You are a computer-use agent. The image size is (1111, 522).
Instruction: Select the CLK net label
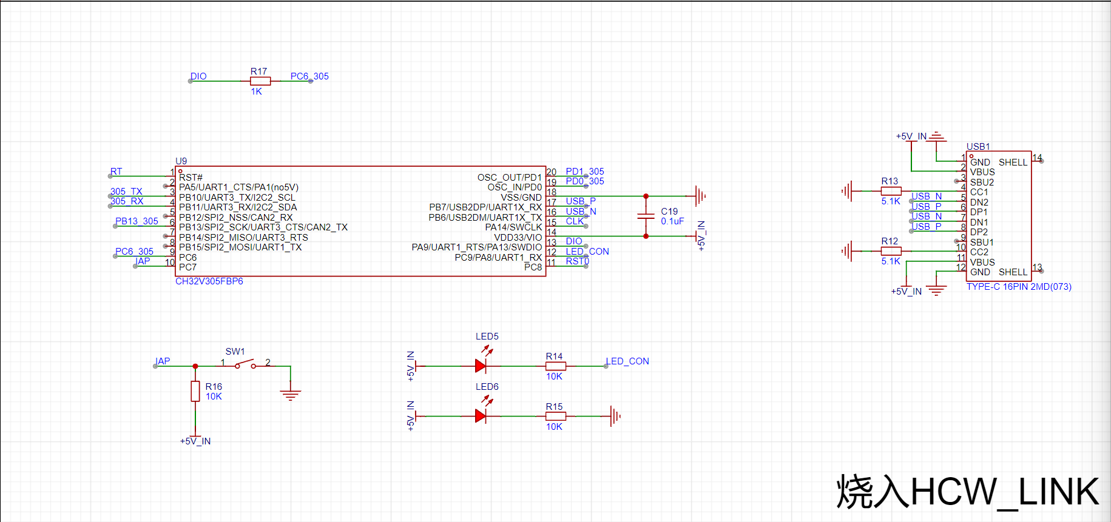(x=575, y=221)
